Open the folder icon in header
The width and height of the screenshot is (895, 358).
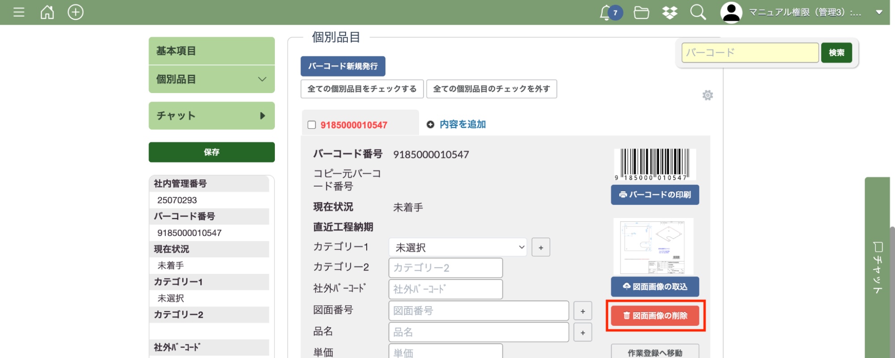click(x=641, y=13)
